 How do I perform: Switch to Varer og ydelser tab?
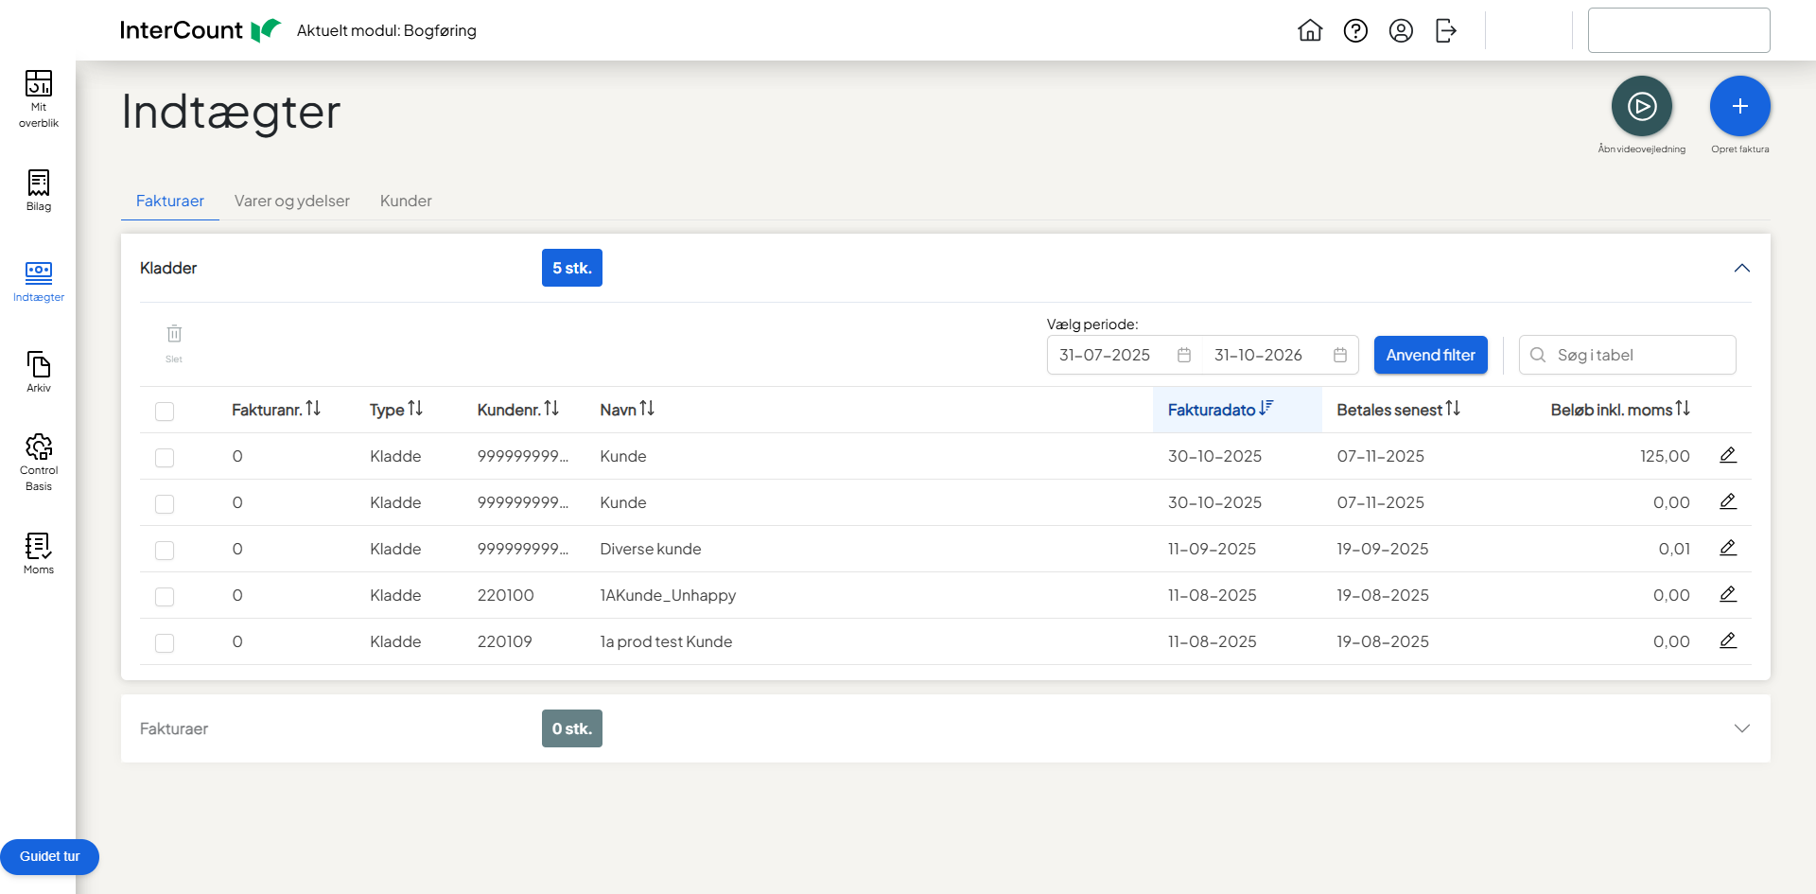click(x=291, y=201)
